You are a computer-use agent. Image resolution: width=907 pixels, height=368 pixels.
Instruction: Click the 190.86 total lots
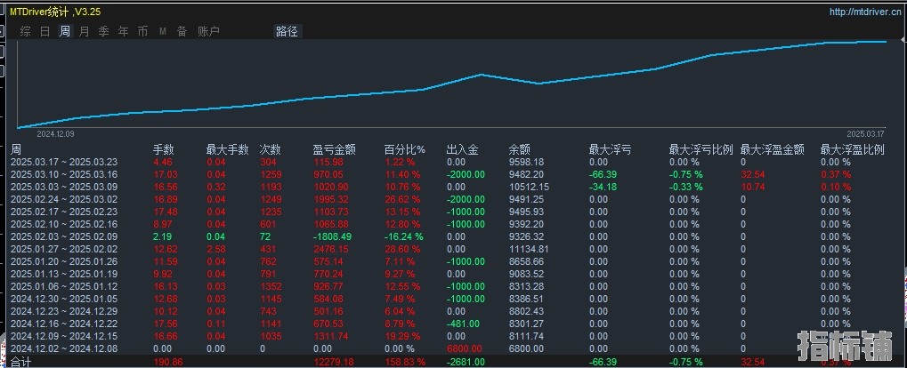pos(169,363)
